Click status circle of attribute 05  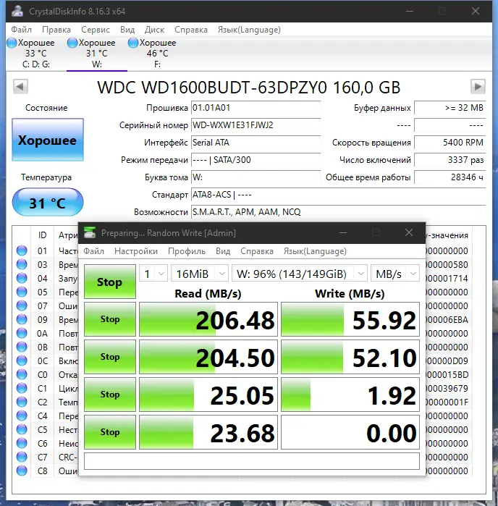point(22,292)
